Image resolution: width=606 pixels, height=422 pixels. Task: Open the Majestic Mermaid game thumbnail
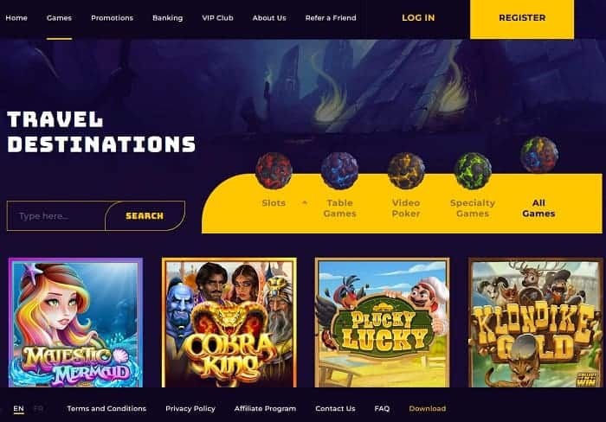(76, 323)
